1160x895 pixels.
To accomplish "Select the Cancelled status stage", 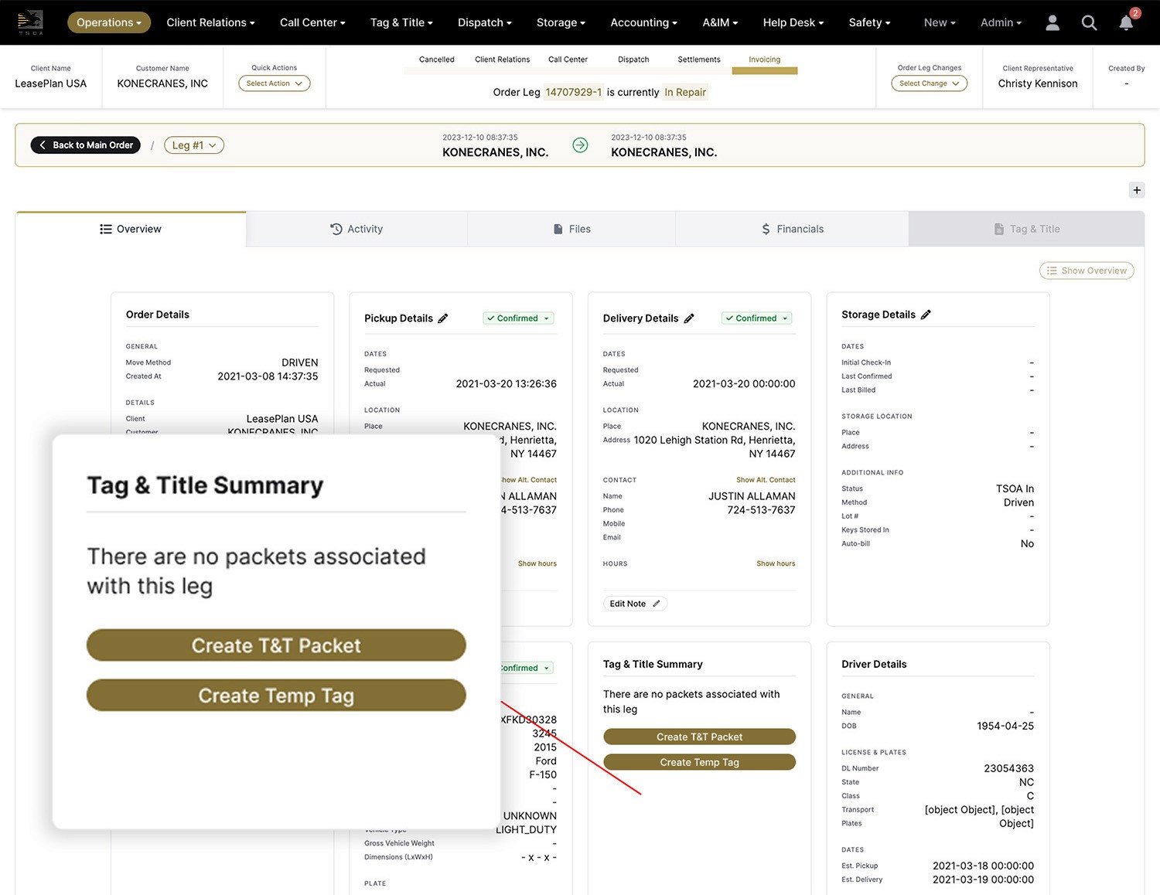I will (436, 60).
